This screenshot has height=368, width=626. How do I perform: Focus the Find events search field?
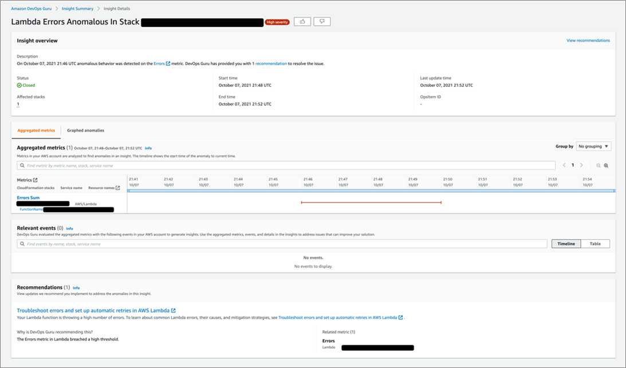tap(282, 244)
